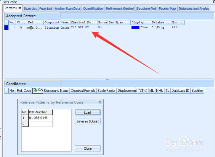Click Candidates Compound Name column header
This screenshot has height=157, width=215.
pyautogui.click(x=56, y=91)
